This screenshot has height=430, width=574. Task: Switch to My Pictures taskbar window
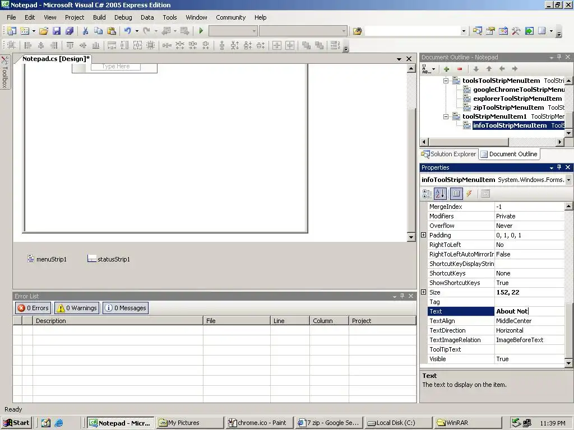[x=190, y=423]
